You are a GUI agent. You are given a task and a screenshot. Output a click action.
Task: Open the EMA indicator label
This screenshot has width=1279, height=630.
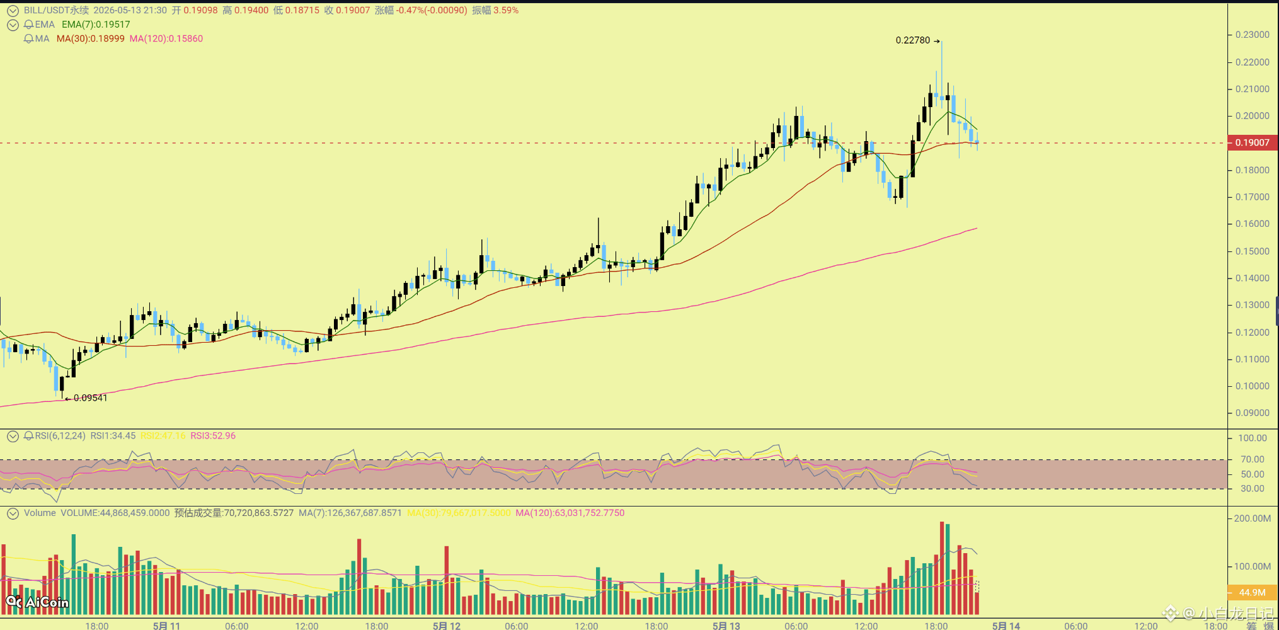[45, 25]
